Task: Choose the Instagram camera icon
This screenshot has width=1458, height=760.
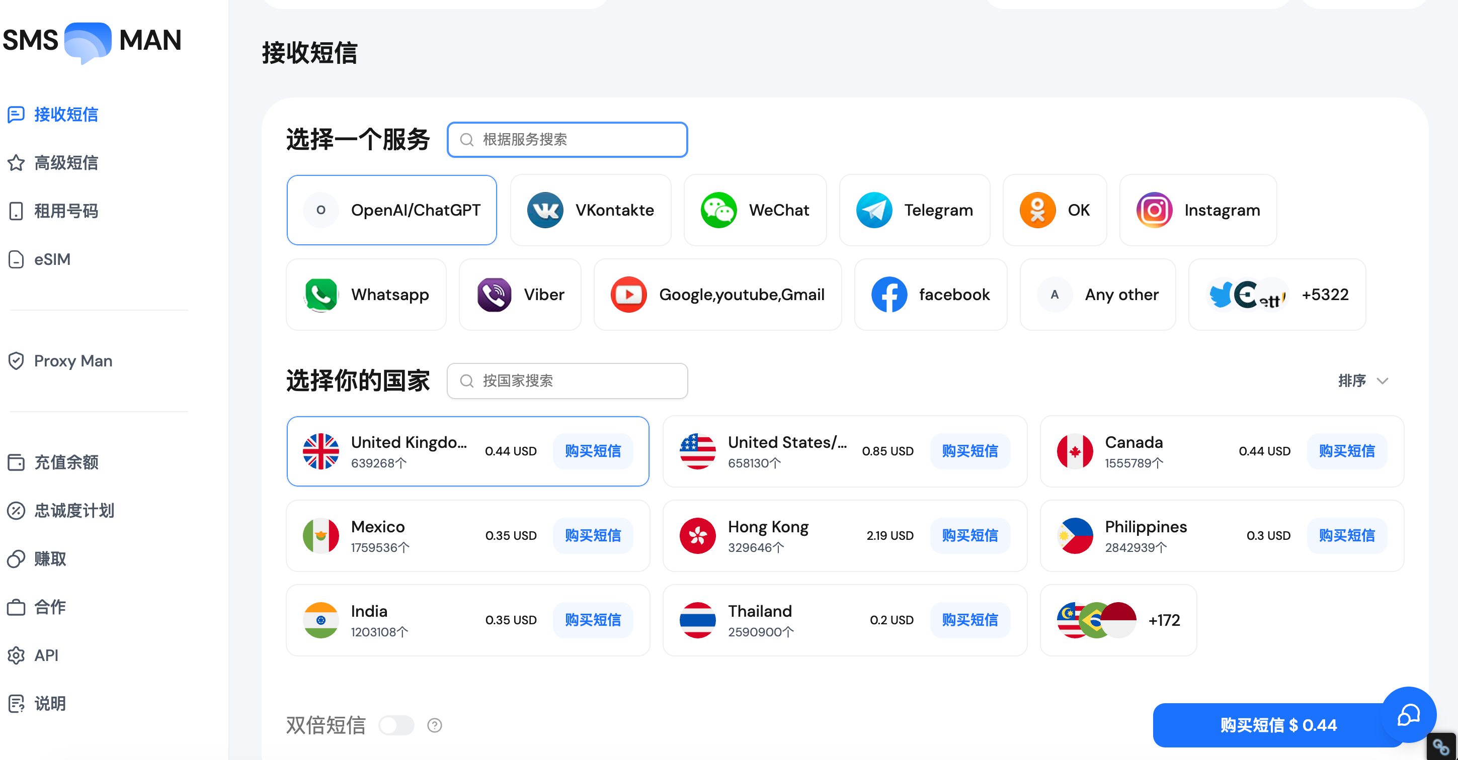Action: [1154, 210]
